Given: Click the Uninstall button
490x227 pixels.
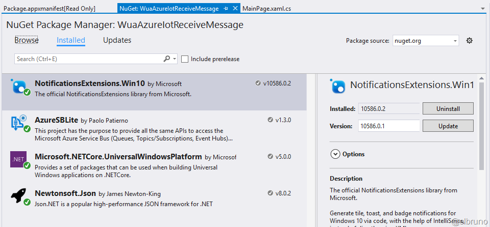Looking at the screenshot, I should [448, 108].
